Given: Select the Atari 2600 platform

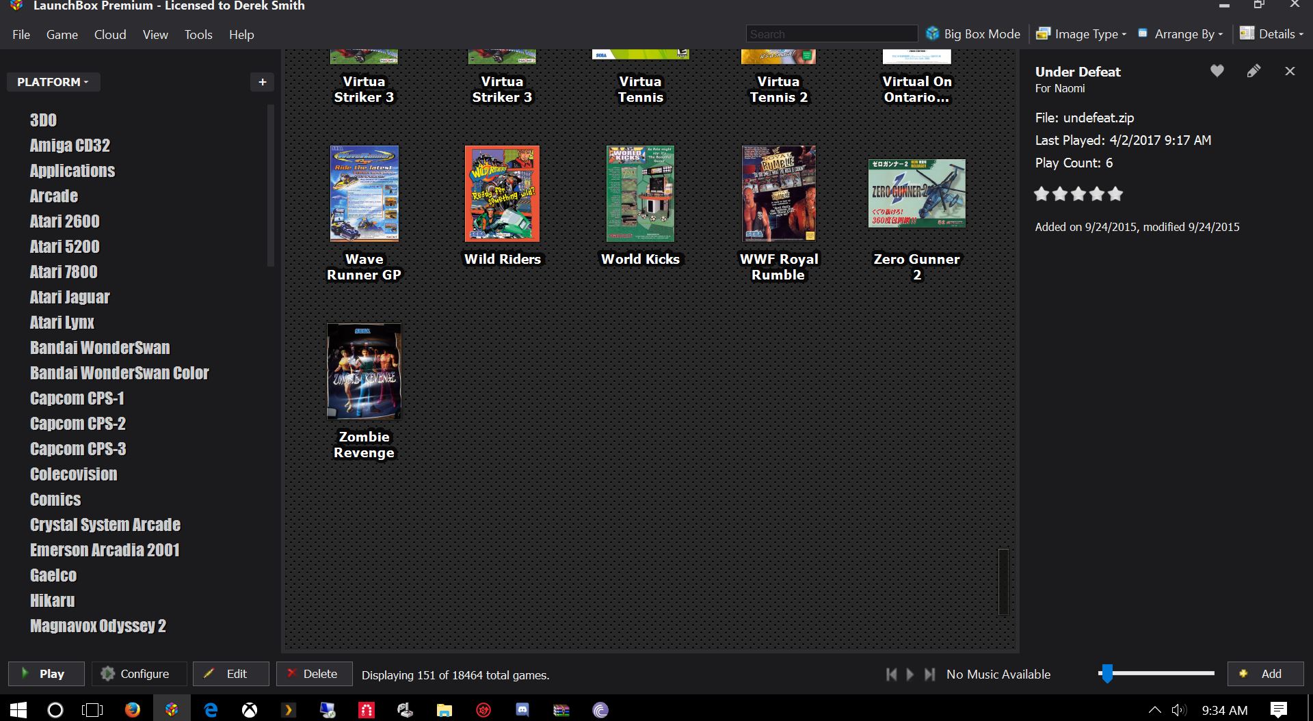Looking at the screenshot, I should pos(65,221).
